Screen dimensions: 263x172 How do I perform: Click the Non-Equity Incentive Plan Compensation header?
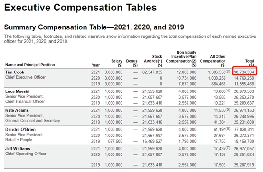tap(181, 59)
